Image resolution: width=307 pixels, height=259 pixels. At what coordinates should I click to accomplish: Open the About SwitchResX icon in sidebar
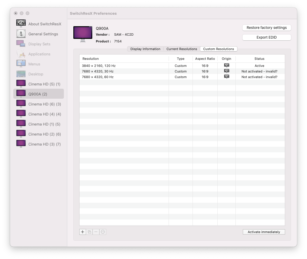pos(21,23)
